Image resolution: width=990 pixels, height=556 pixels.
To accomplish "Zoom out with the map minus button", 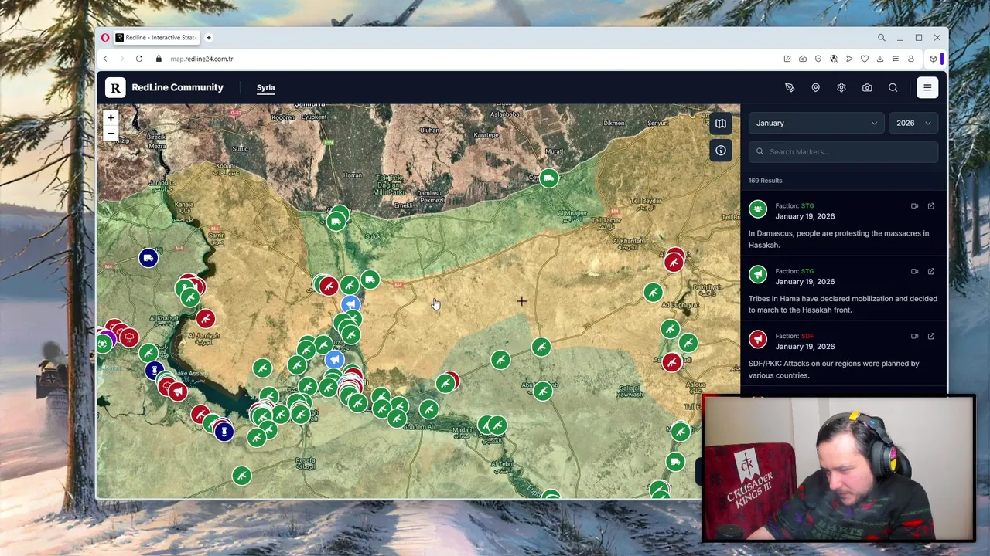I will click(111, 134).
